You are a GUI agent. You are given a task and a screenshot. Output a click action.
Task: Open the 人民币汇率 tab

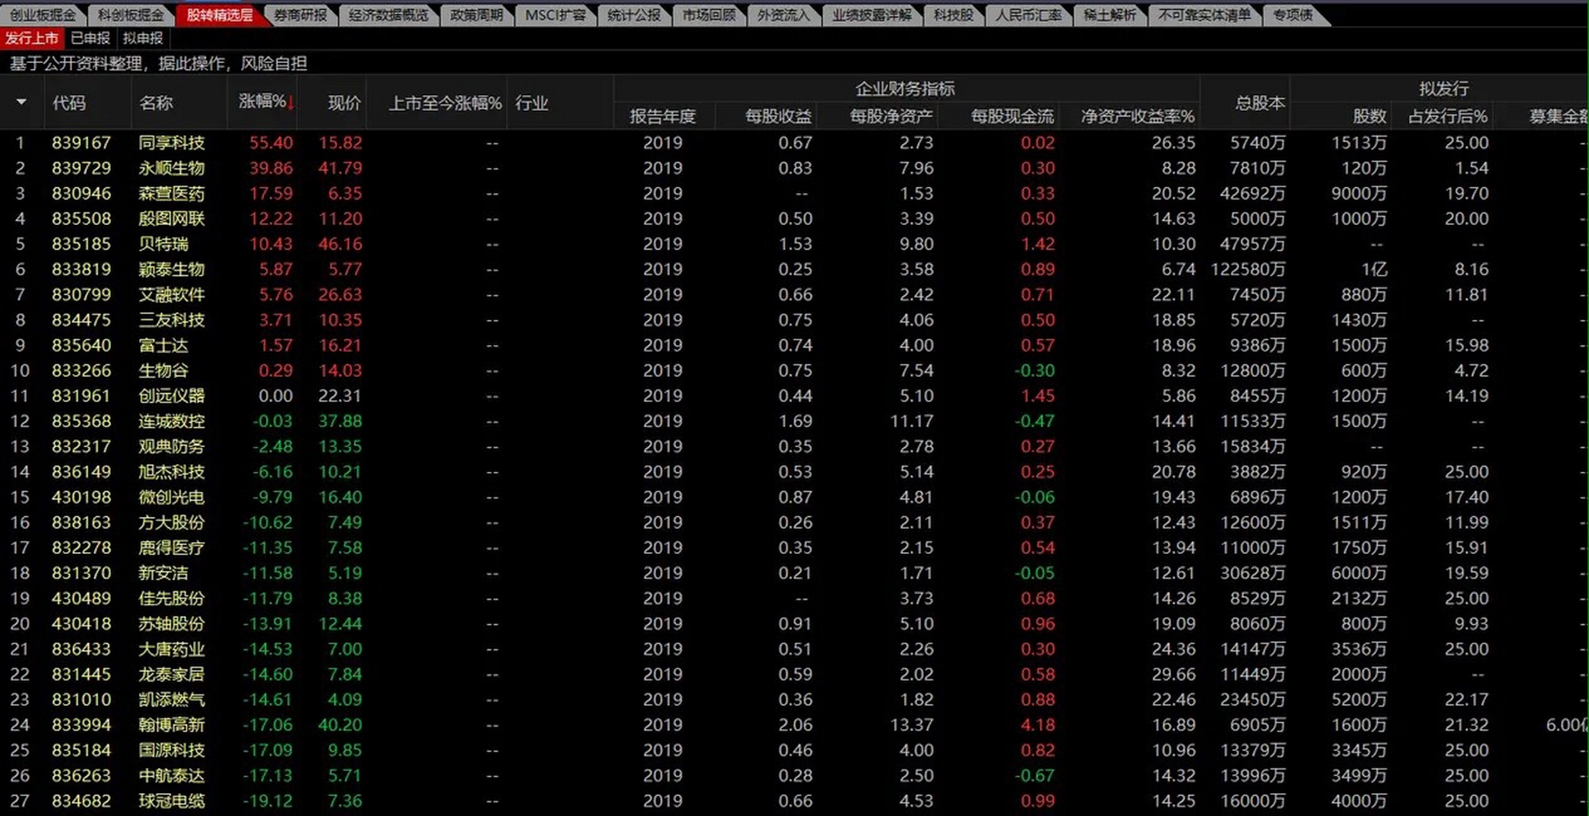(x=1028, y=15)
